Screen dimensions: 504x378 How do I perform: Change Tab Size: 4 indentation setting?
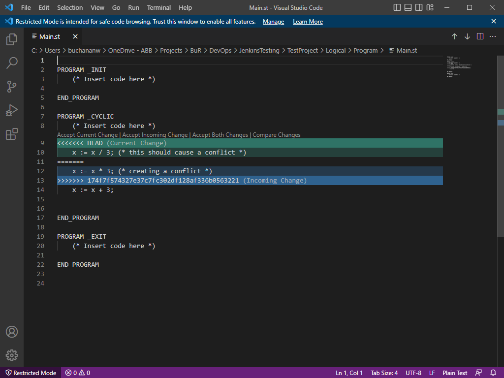384,373
